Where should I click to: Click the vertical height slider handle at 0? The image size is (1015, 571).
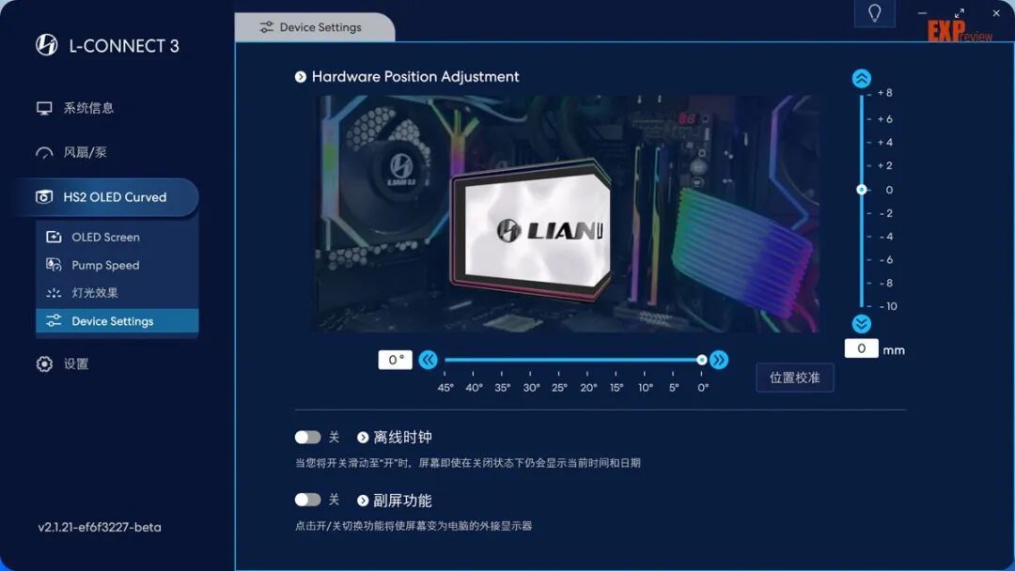point(861,190)
